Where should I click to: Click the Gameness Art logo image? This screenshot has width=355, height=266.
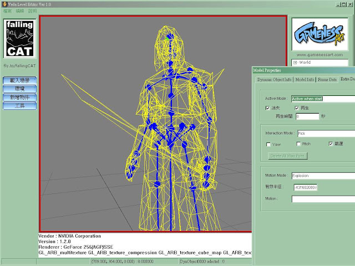click(x=319, y=34)
